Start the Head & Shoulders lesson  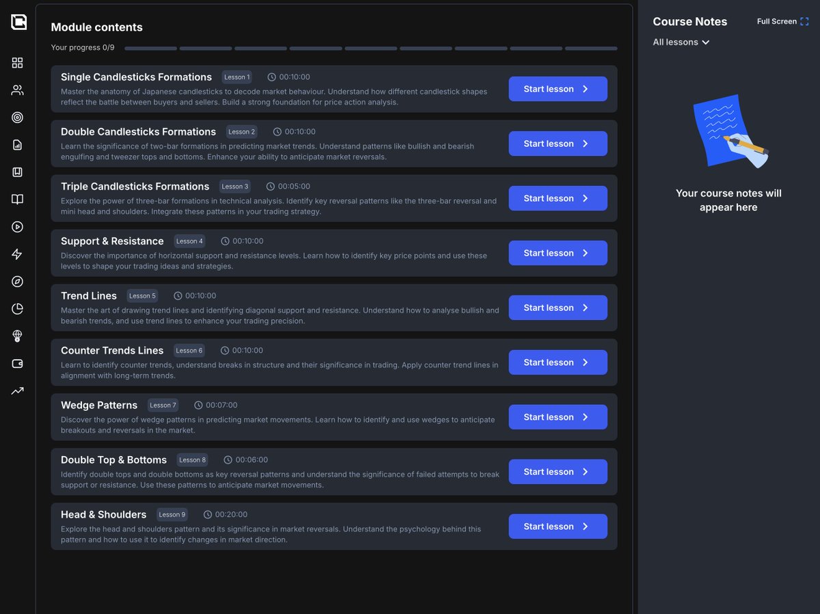[x=558, y=526]
